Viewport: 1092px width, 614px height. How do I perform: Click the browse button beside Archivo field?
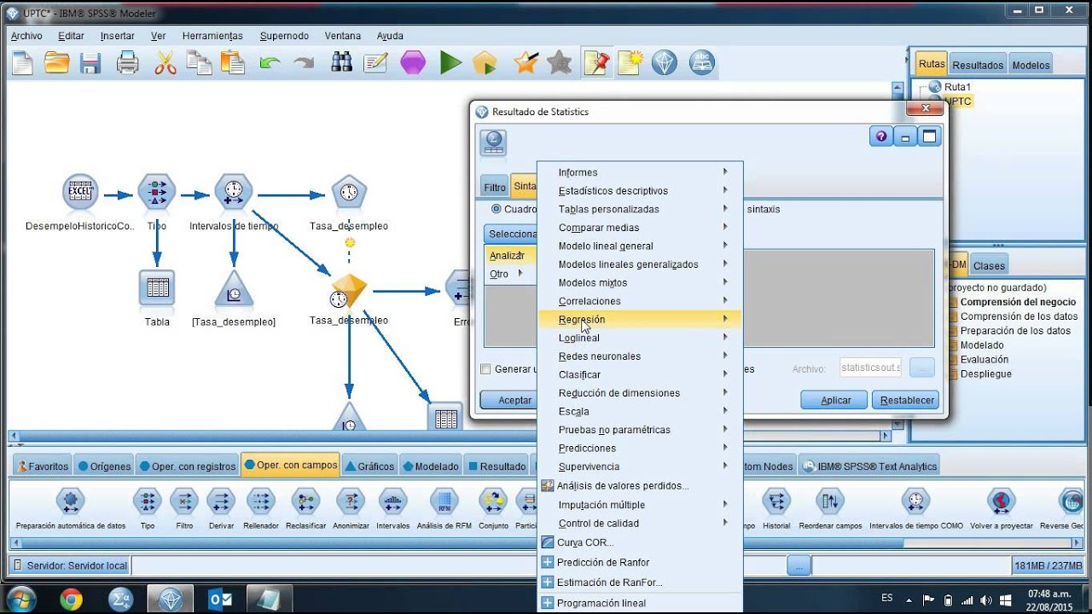(921, 368)
